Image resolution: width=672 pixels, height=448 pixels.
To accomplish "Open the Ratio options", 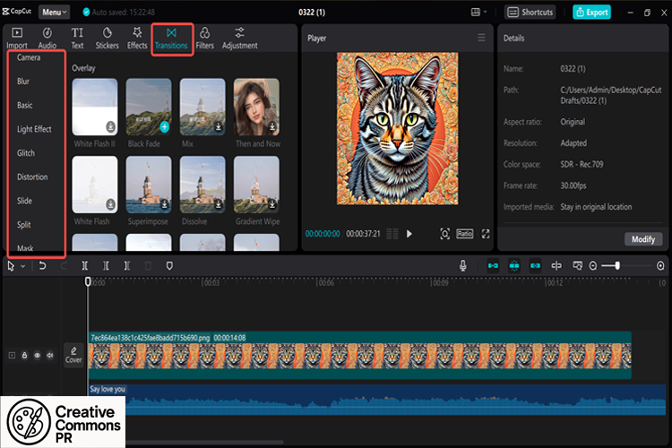I will pos(464,234).
